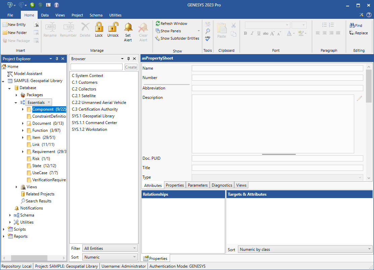Expand the Packages tree node
374x270 pixels.
[16, 95]
